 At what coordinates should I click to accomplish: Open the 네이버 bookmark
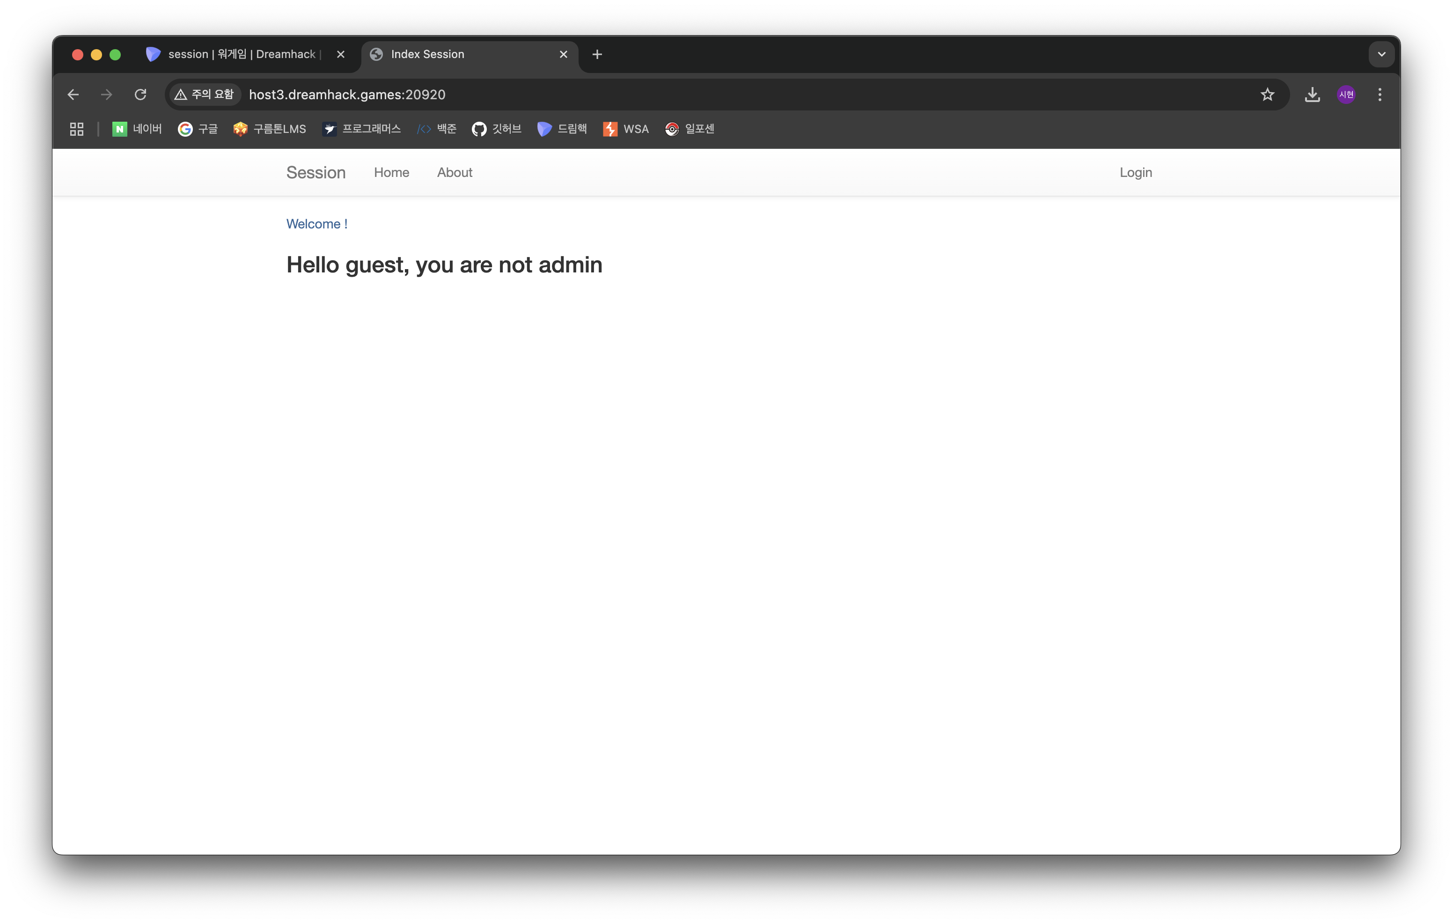[137, 129]
